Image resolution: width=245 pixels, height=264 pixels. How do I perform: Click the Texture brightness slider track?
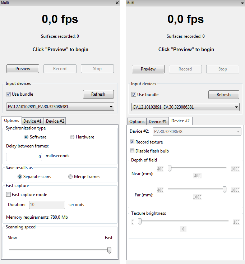[x=183, y=221]
